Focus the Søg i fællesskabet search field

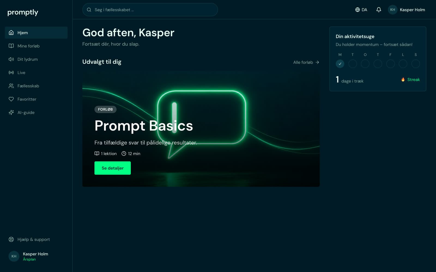coord(150,10)
